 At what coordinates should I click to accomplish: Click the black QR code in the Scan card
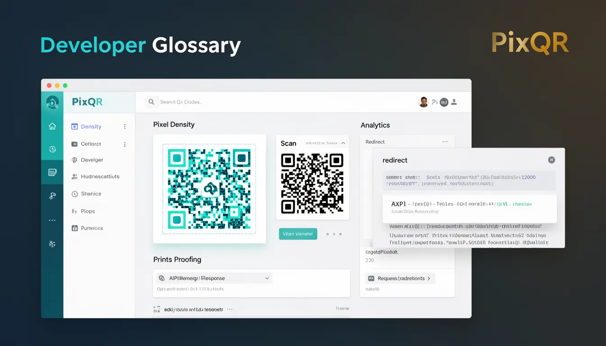click(312, 183)
